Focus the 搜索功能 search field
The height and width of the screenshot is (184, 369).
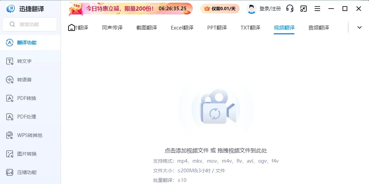coord(30,24)
